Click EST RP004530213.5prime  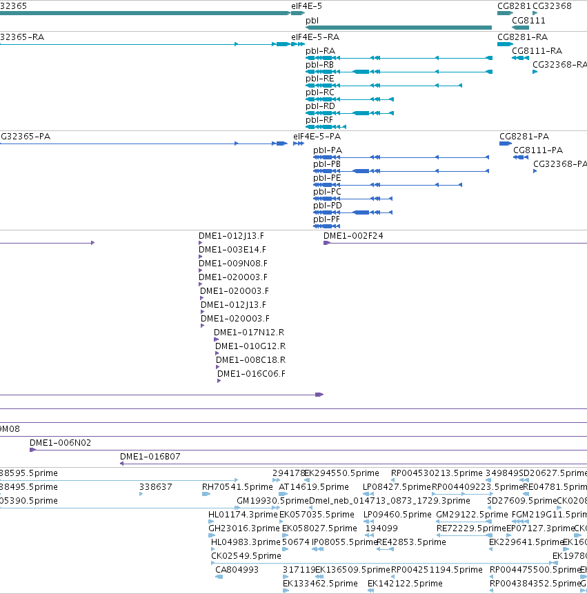[437, 473]
